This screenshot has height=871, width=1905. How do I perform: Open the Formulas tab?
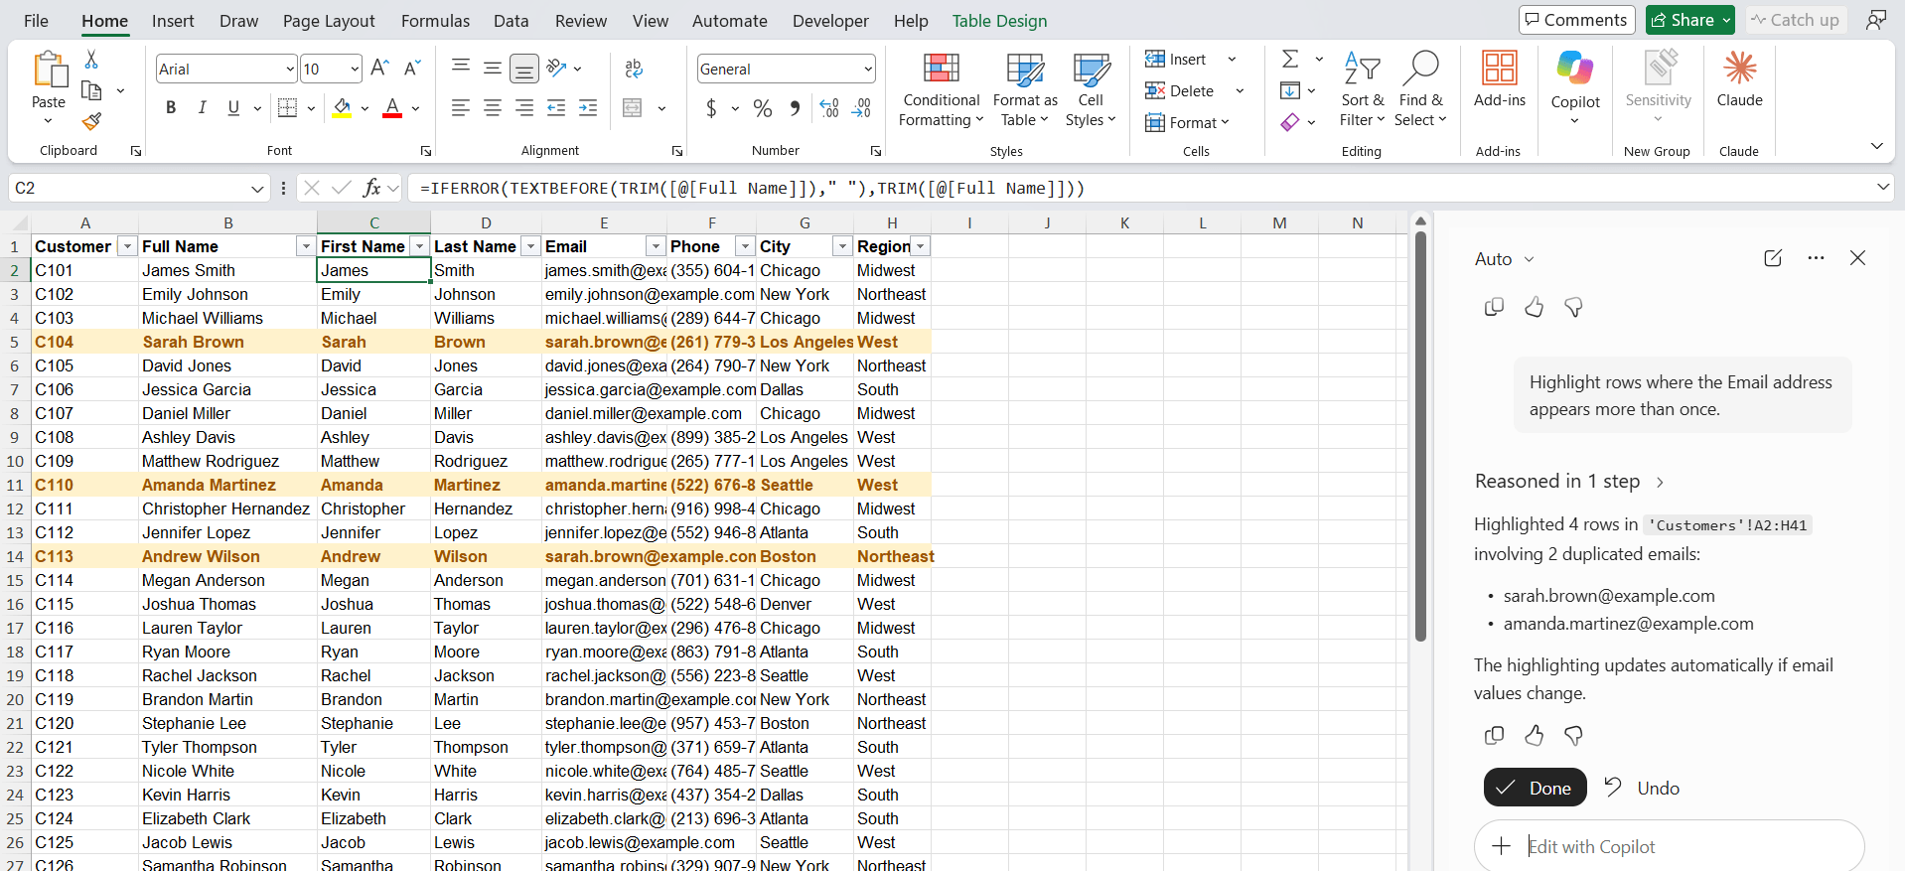435,21
